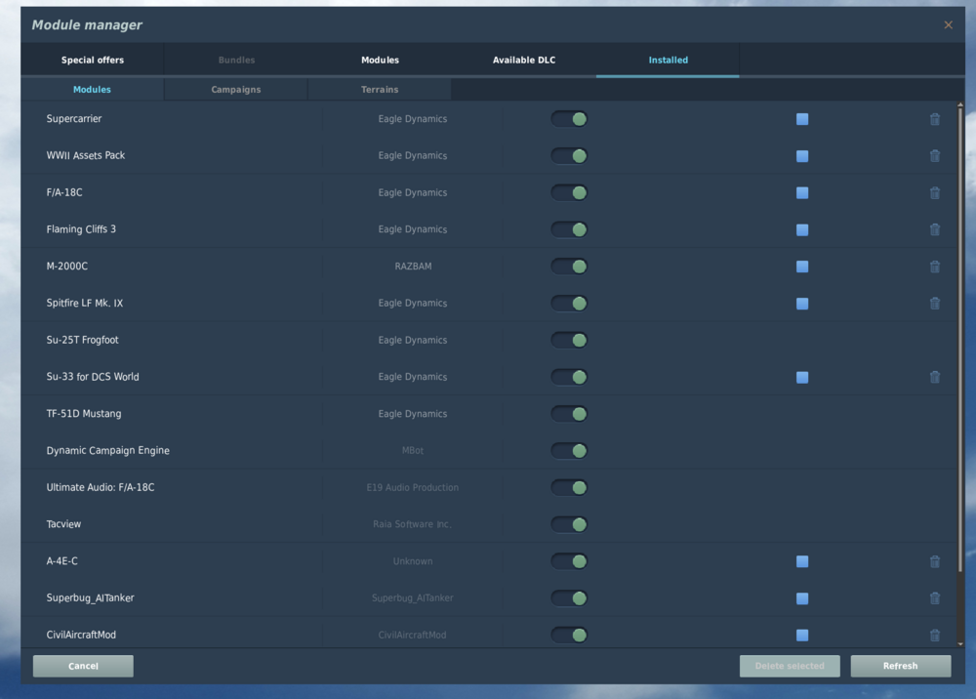Select Flaming Cliffs 3 checkbox
Image resolution: width=976 pixels, height=699 pixels.
[x=802, y=229]
